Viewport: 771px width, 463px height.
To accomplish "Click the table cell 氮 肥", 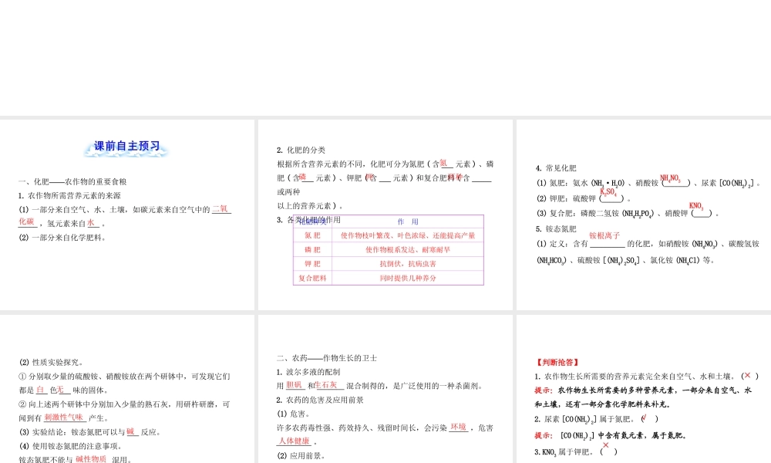I will [313, 235].
